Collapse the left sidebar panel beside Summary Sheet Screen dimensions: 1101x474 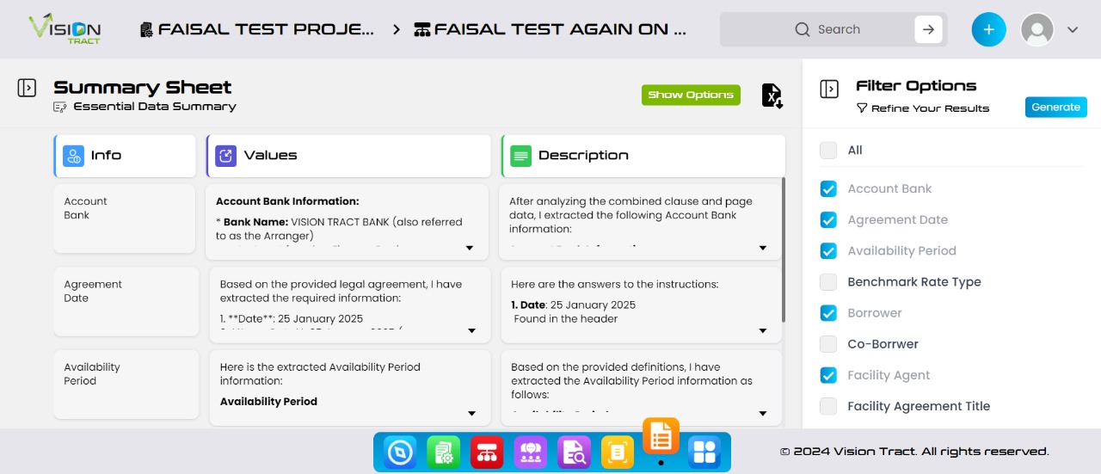[27, 88]
